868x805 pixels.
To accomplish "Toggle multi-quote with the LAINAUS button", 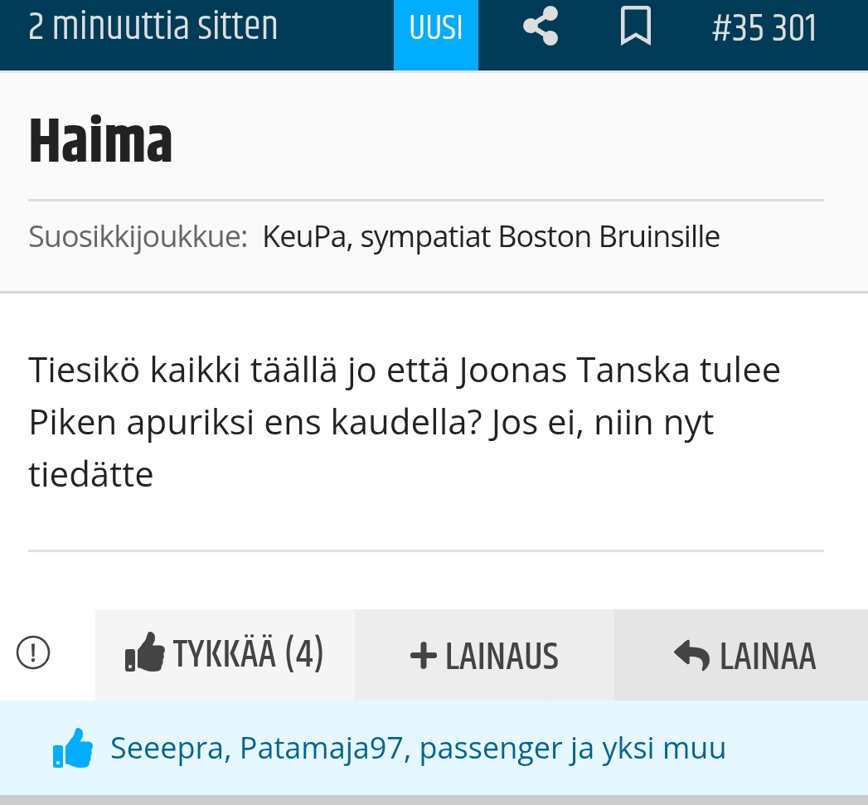I will click(485, 656).
